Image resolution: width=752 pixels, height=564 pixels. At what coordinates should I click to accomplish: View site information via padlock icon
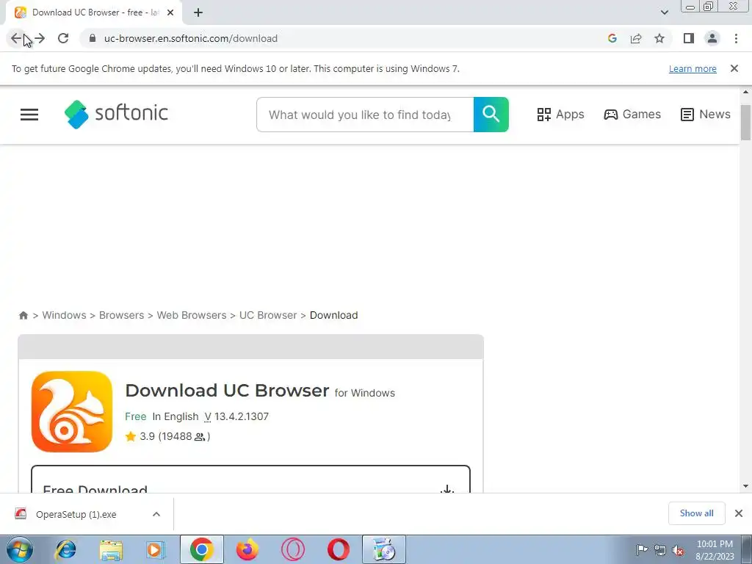(93, 38)
